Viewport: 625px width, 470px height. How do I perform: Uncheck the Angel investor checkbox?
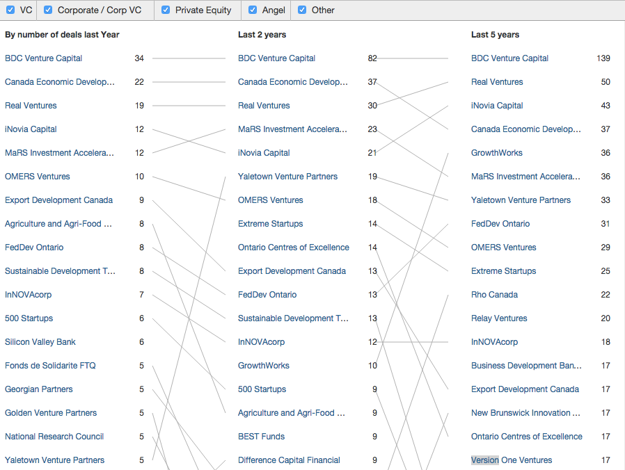click(x=253, y=10)
